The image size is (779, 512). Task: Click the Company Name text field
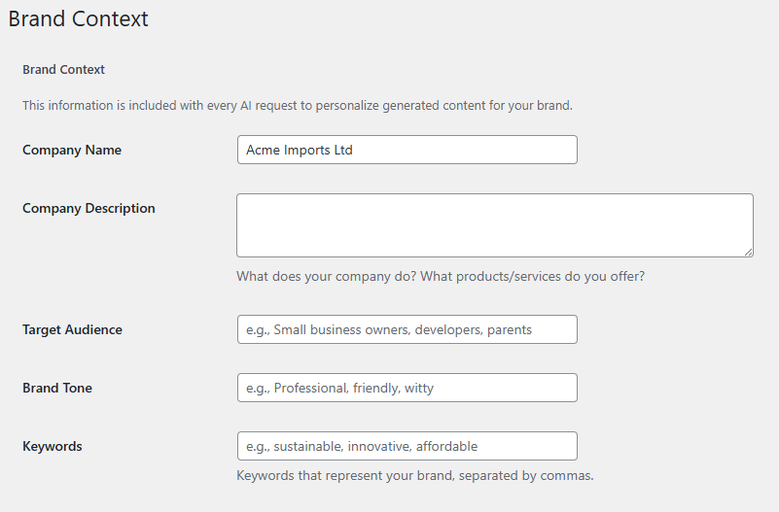pos(407,150)
